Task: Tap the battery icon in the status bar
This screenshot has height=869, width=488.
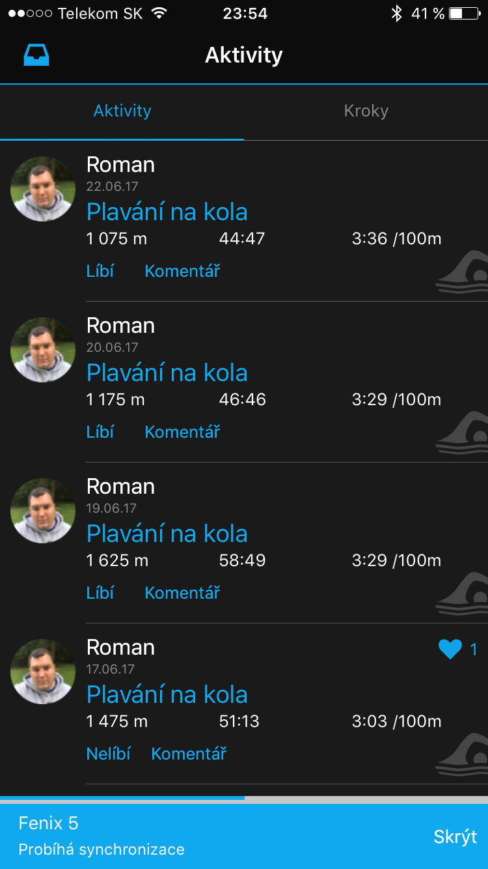Action: click(x=464, y=14)
